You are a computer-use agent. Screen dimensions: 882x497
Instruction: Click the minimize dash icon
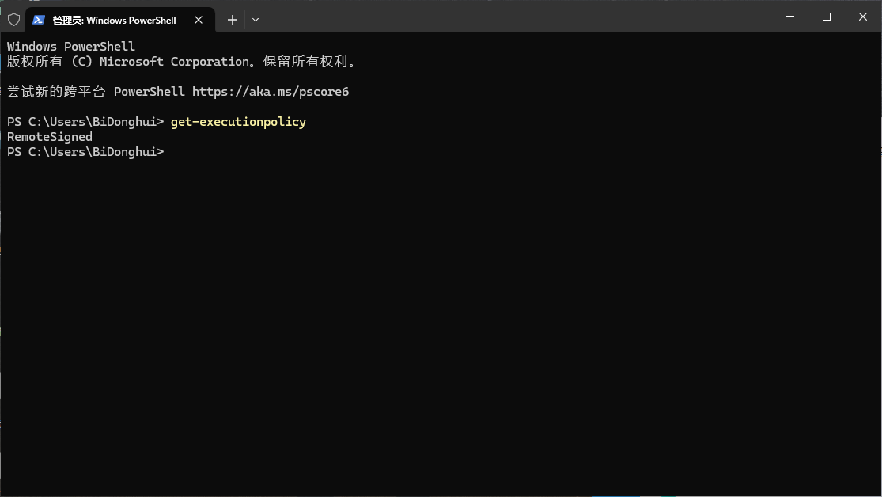coord(789,16)
